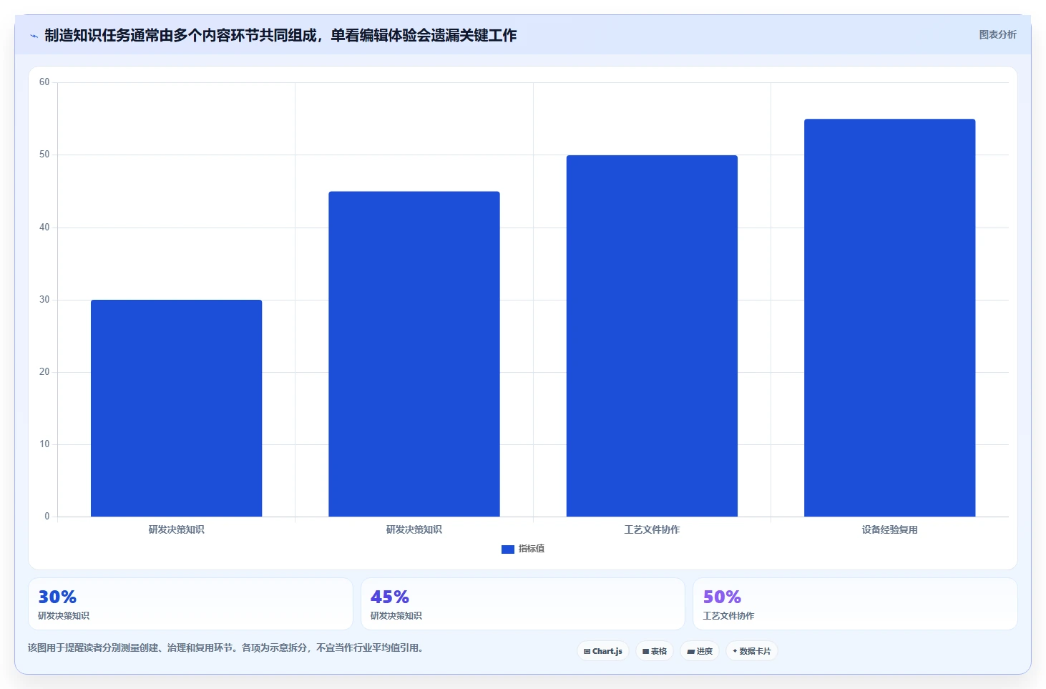
Task: Click the y-axis tick label 20
Action: point(44,372)
